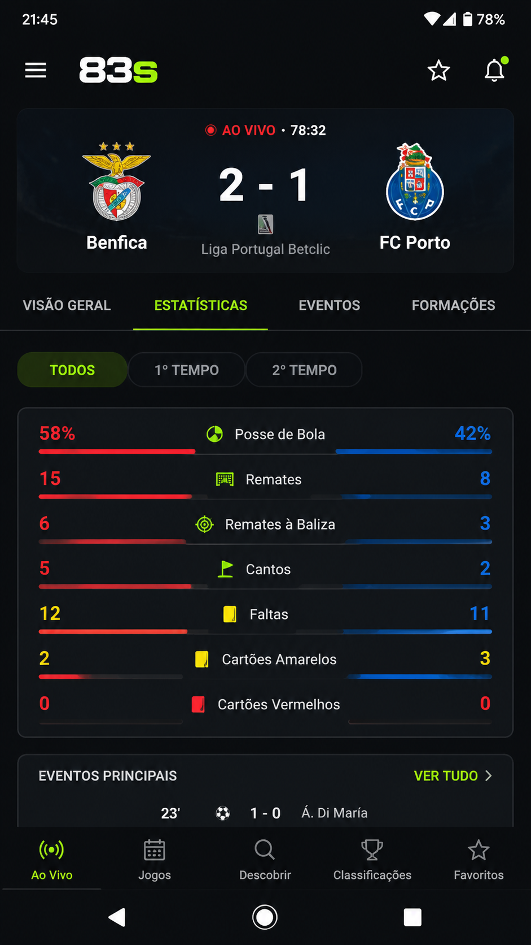Screen dimensions: 531x945
Task: Select the TODOS period filter
Action: [x=72, y=370]
